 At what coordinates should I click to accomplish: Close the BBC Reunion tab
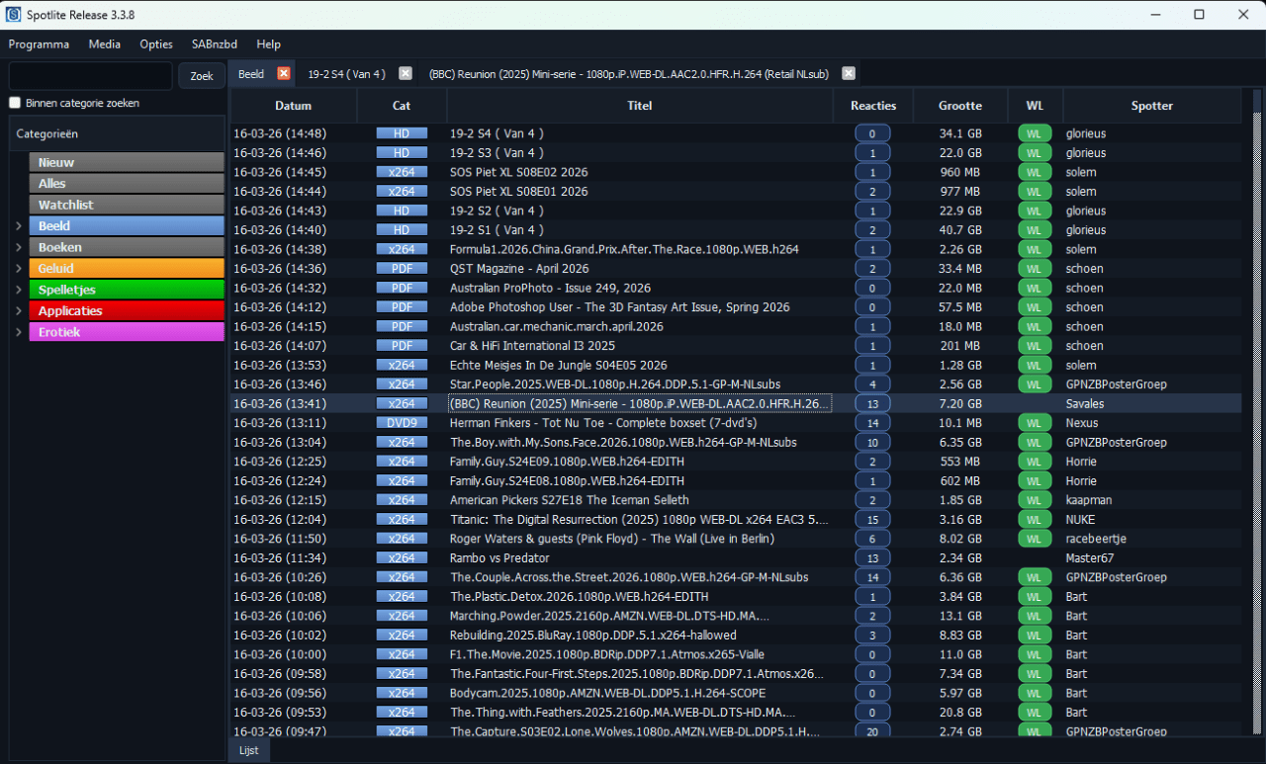tap(849, 73)
